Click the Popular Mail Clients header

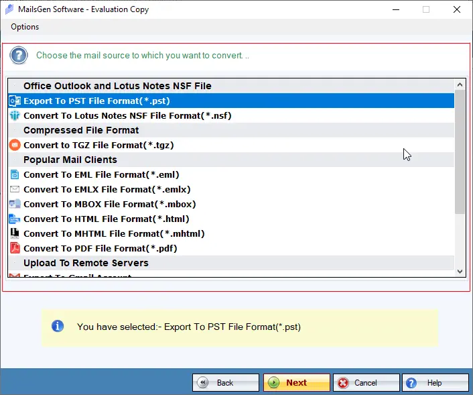(231, 160)
